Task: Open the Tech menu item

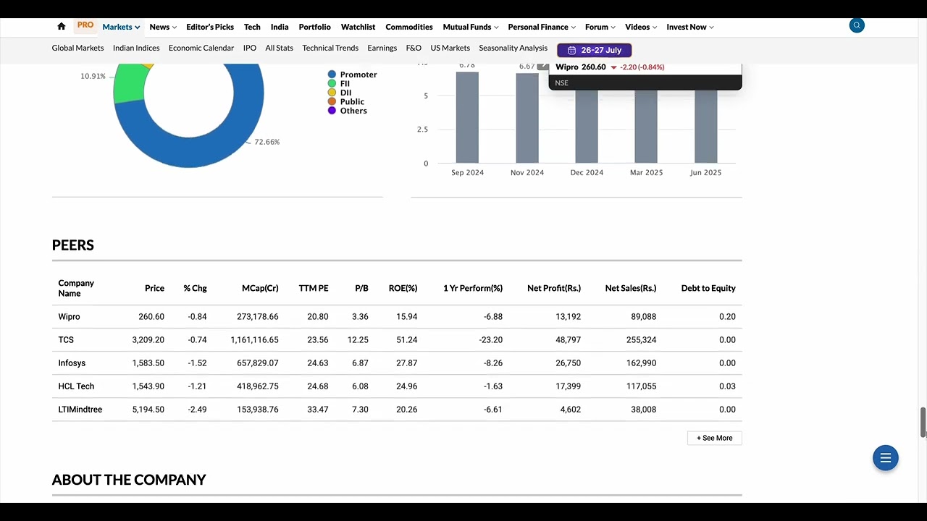Action: [252, 27]
